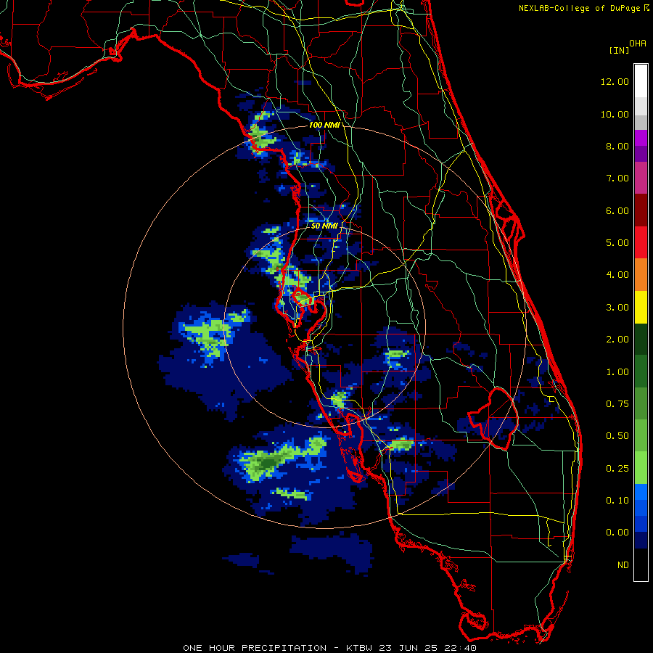Click the 5.00 legend value

(617, 243)
